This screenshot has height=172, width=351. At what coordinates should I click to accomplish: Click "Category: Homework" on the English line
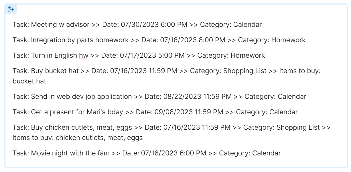pos(231,55)
